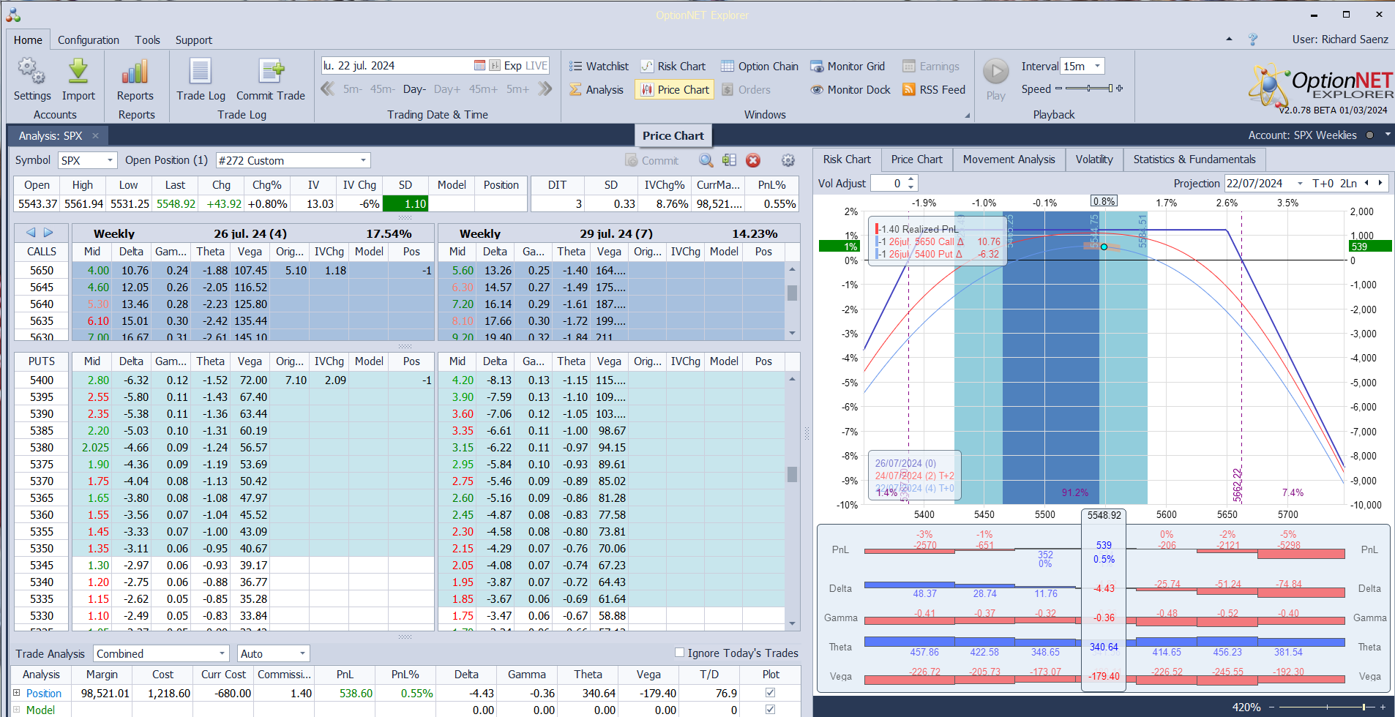The height and width of the screenshot is (717, 1395).
Task: Click the magnifier search icon beside Commit
Action: pos(706,160)
